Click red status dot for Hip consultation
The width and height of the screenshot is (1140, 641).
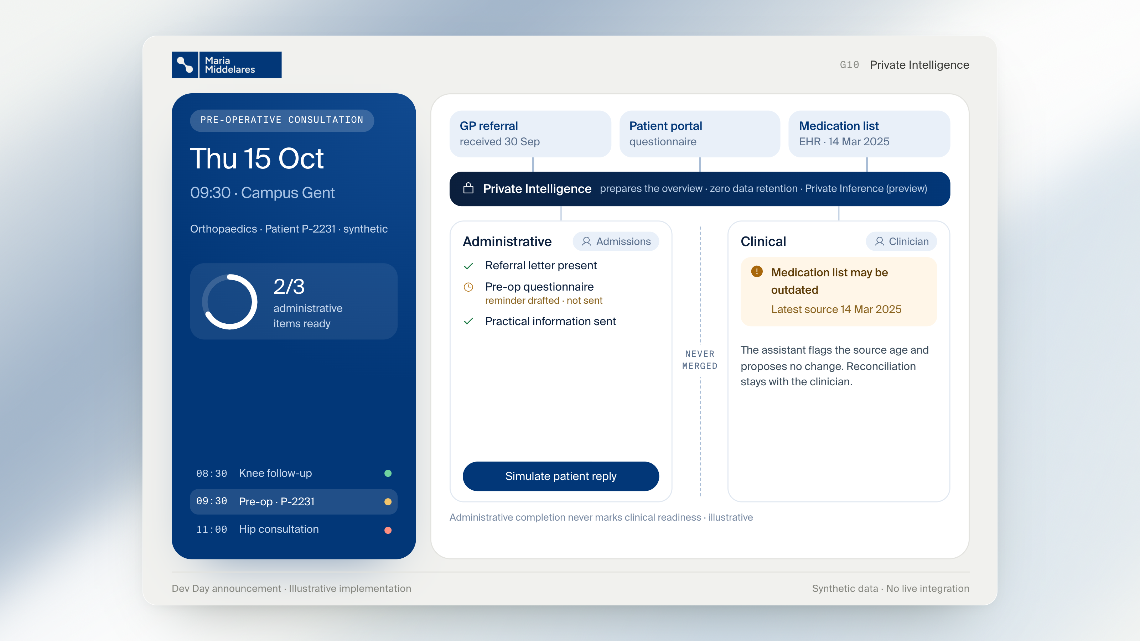pyautogui.click(x=388, y=530)
